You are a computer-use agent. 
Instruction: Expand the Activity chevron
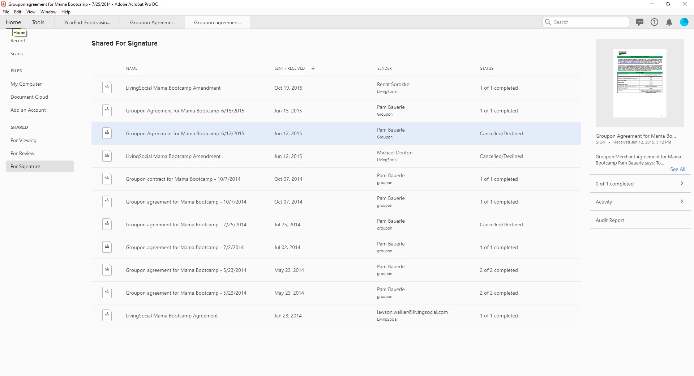coord(682,201)
